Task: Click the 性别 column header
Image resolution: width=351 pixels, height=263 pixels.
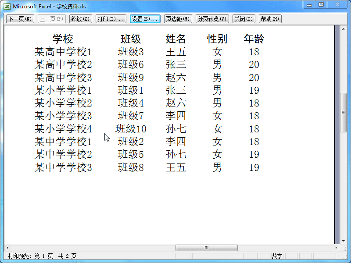Action: coord(217,39)
